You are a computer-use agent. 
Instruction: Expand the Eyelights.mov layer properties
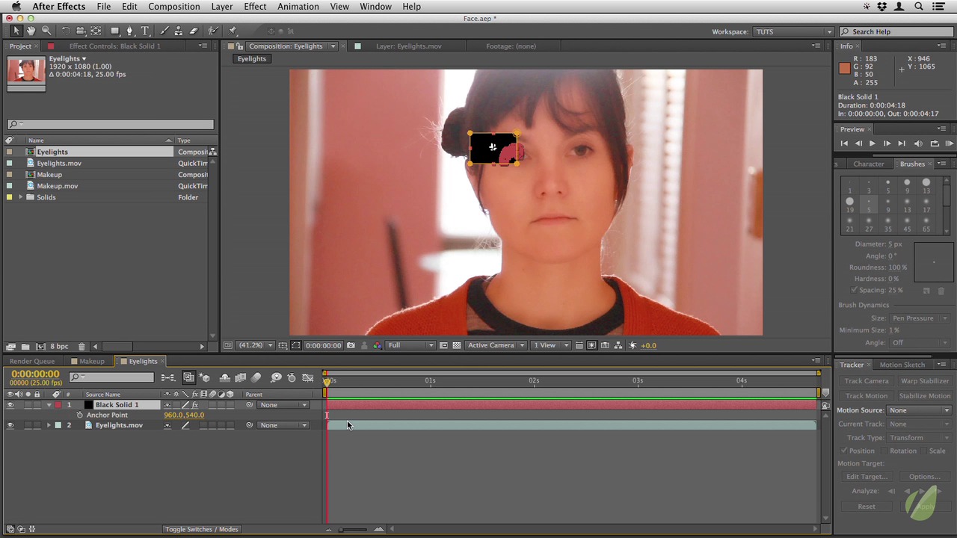click(x=49, y=425)
